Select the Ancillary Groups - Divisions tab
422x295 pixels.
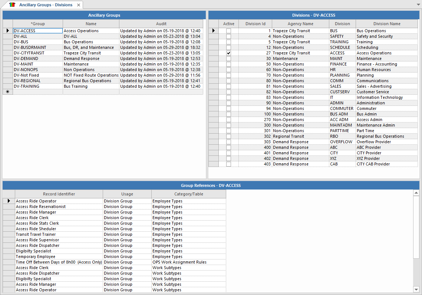pos(45,5)
